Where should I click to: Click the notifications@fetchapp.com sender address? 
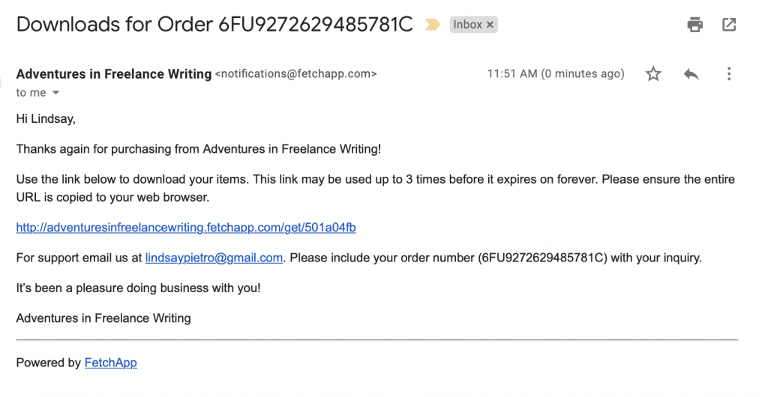click(x=295, y=74)
